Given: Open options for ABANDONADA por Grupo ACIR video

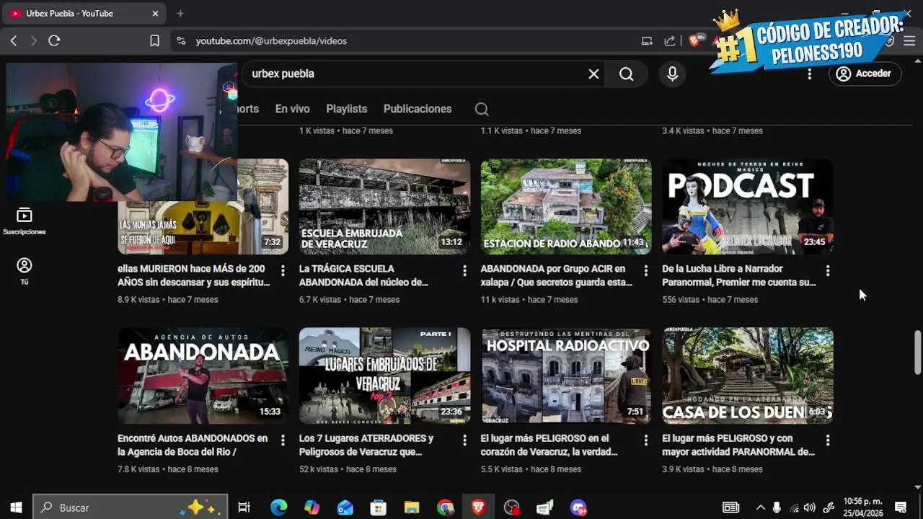Looking at the screenshot, I should [x=645, y=270].
